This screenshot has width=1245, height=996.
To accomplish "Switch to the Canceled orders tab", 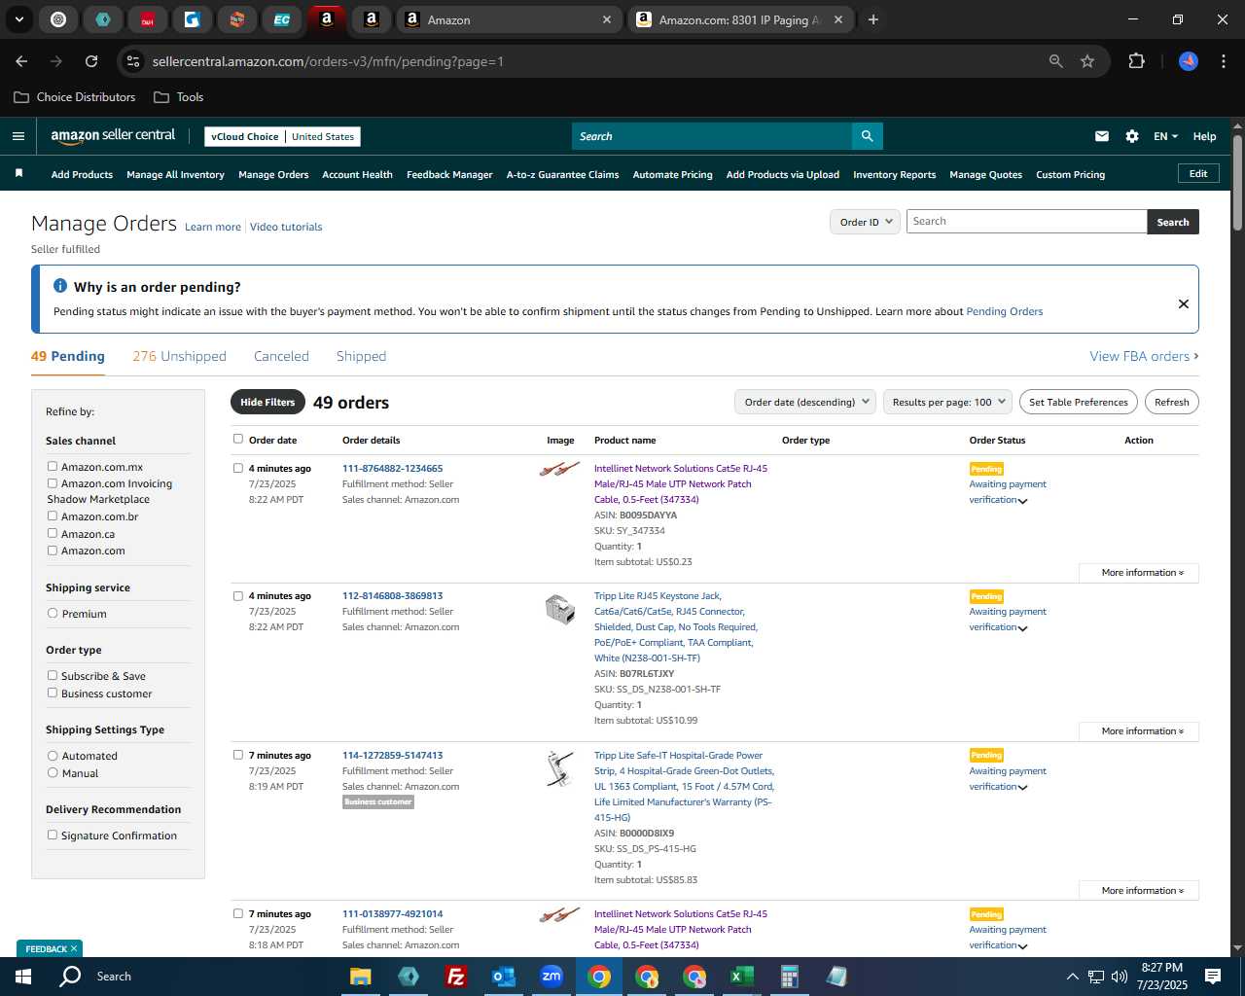I will pos(281,356).
